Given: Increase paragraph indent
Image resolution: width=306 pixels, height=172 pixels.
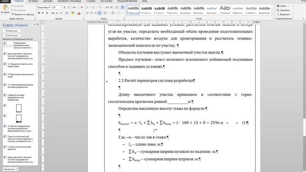Looking at the screenshot, I should (111, 8).
